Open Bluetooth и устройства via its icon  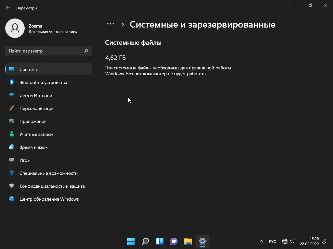[12, 82]
